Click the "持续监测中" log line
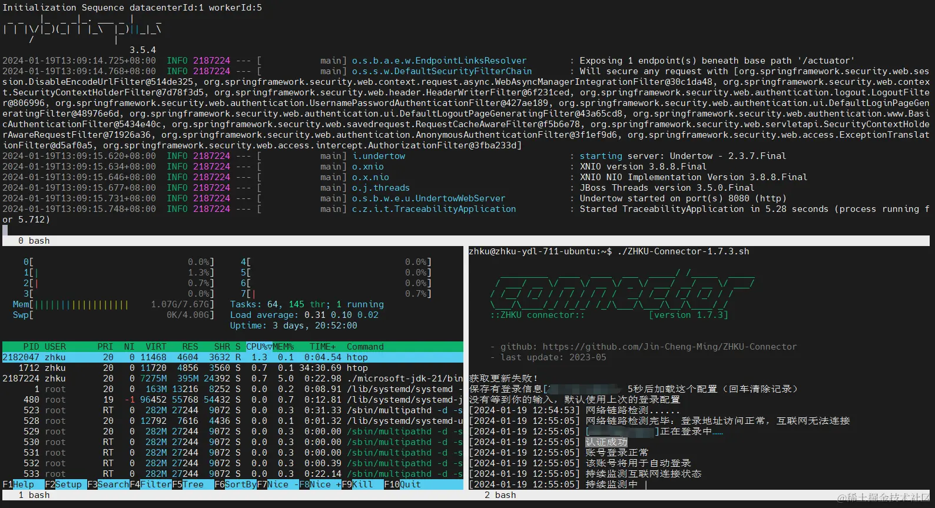This screenshot has height=508, width=935. 612,484
